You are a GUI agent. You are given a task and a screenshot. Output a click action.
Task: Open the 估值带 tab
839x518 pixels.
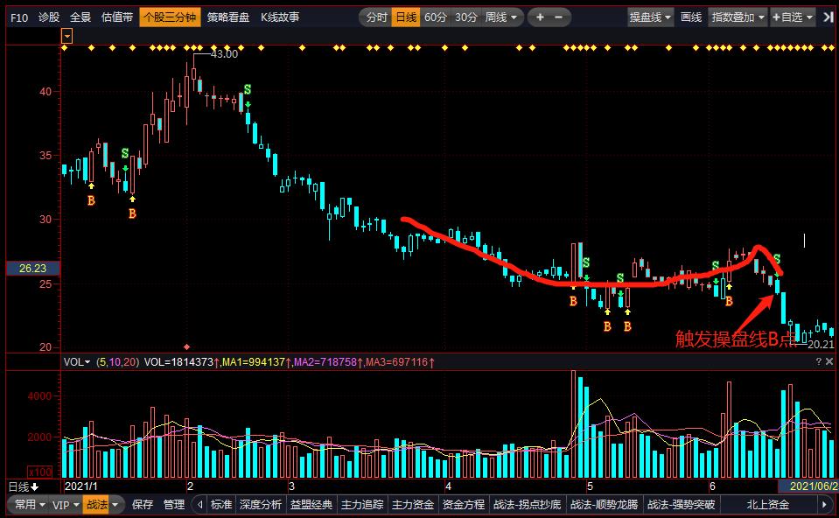tap(117, 17)
